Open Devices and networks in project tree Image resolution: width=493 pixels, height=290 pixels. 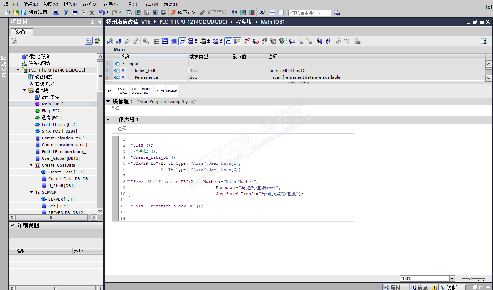[36, 63]
